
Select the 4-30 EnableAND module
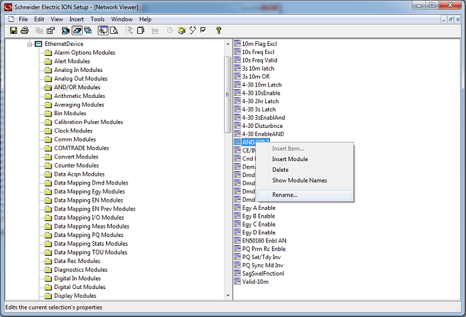pyautogui.click(x=263, y=134)
